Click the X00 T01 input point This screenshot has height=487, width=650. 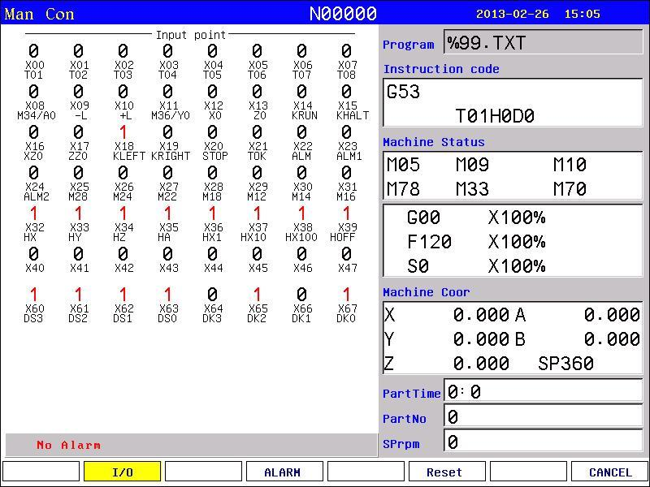pos(34,62)
